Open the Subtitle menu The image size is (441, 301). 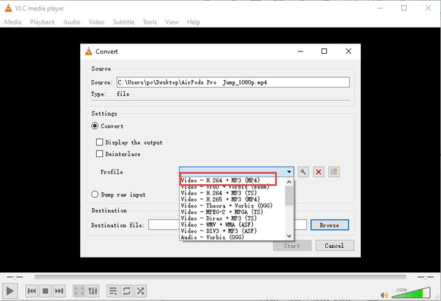point(124,22)
